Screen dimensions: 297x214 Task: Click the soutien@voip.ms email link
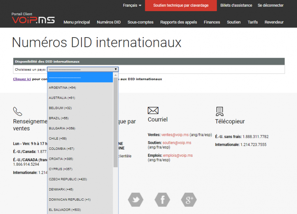(x=177, y=143)
